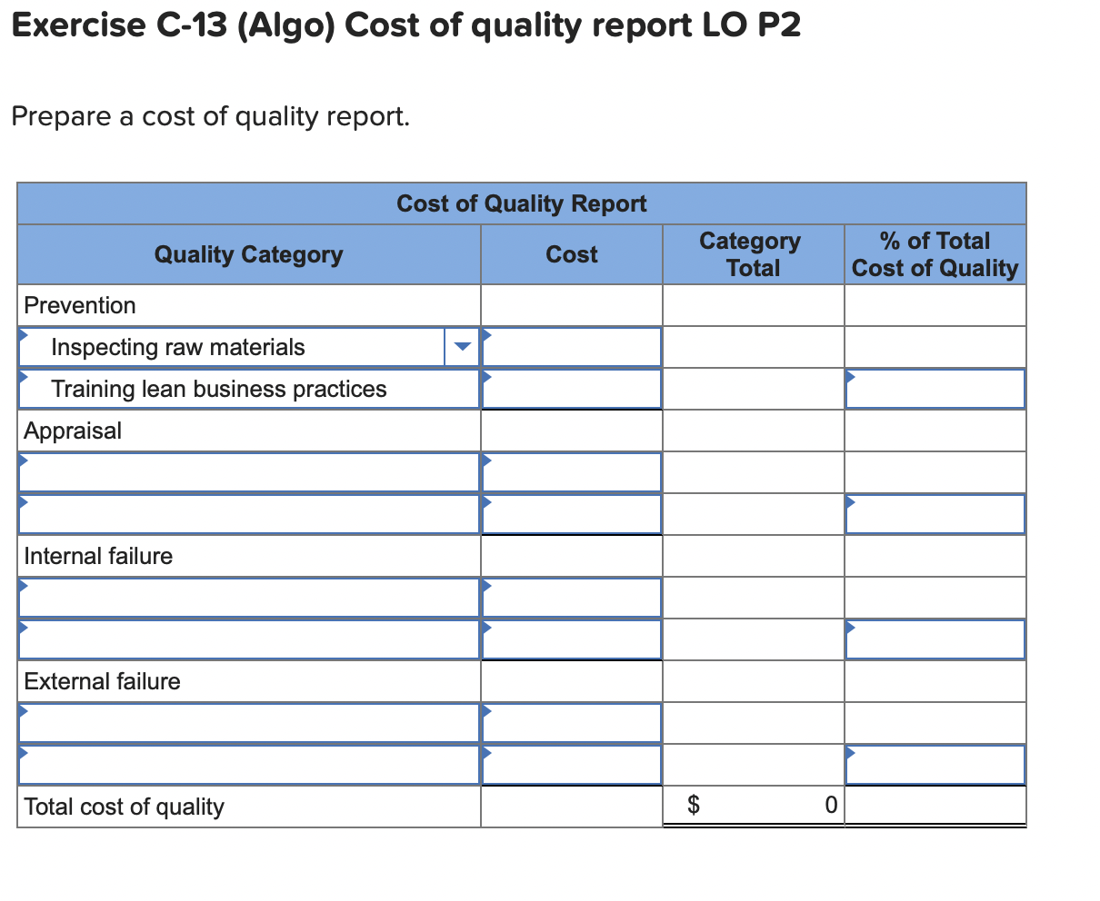Viewport: 1100px width, 901px height.
Task: Open the Inspecting raw materials dropdown arrow
Action: [463, 346]
